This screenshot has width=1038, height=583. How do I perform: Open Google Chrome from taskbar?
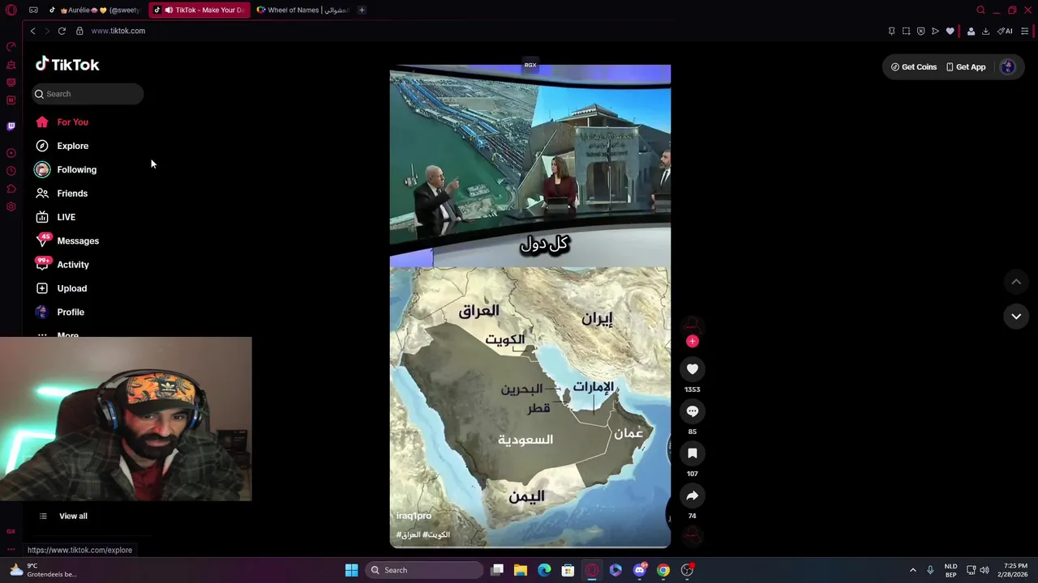(663, 570)
